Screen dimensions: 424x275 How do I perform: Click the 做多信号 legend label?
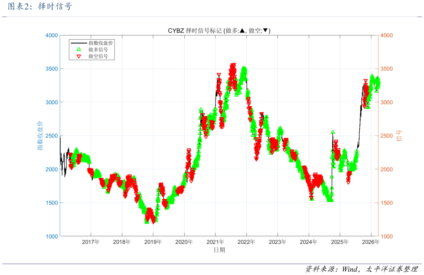click(x=98, y=49)
